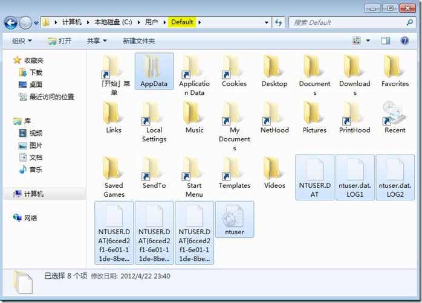Screen dimensions: 422x303
Task: Maximize the Explorer window
Action: pyautogui.click(x=390, y=8)
